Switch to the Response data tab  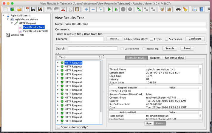click(174, 58)
